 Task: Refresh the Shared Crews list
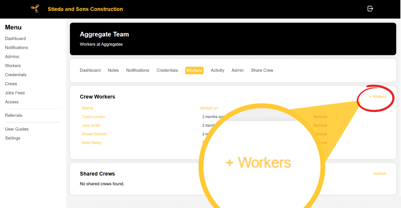[380, 174]
